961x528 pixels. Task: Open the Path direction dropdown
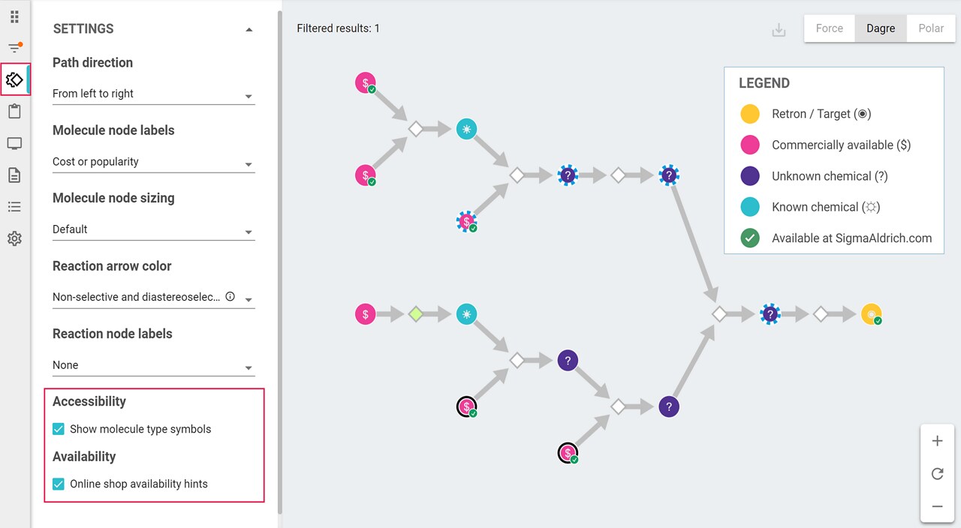[x=154, y=94]
